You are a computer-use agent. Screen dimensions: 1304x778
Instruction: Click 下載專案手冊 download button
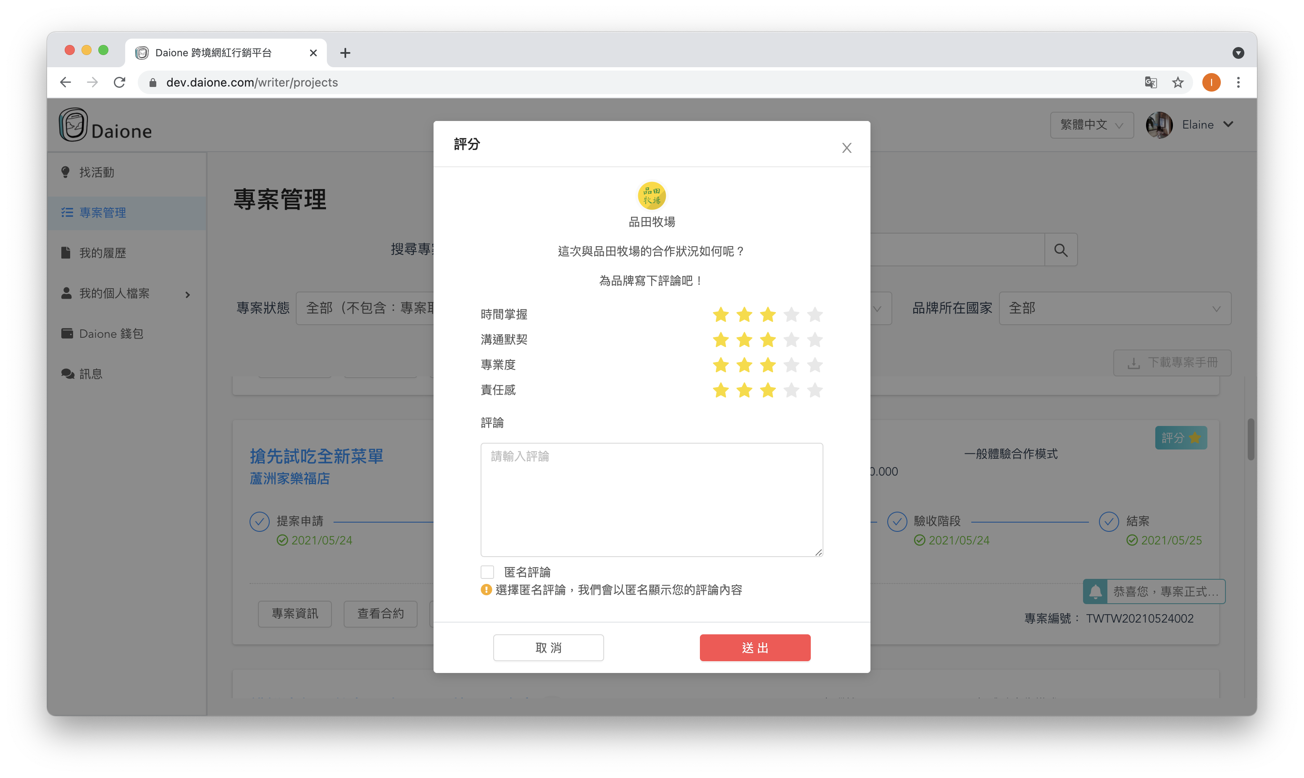1172,363
